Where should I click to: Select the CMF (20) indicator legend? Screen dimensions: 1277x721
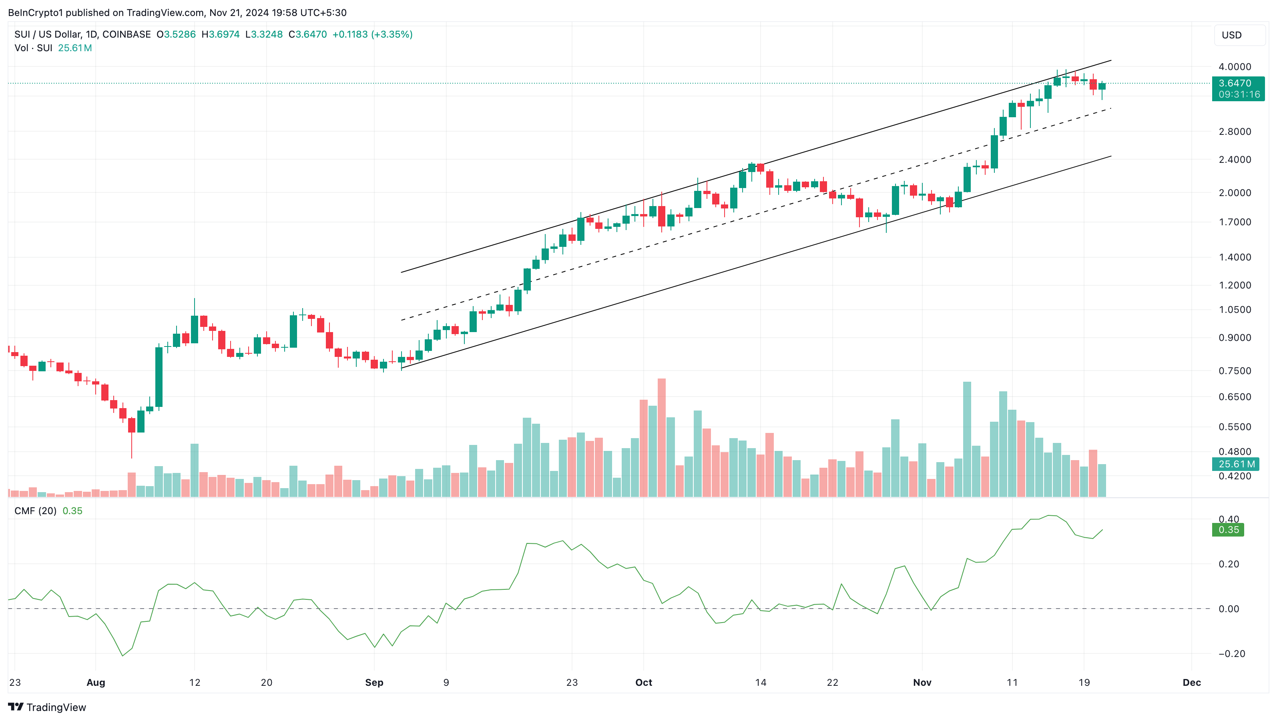36,511
